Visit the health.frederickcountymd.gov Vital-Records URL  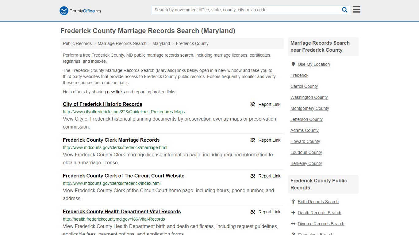114,219
